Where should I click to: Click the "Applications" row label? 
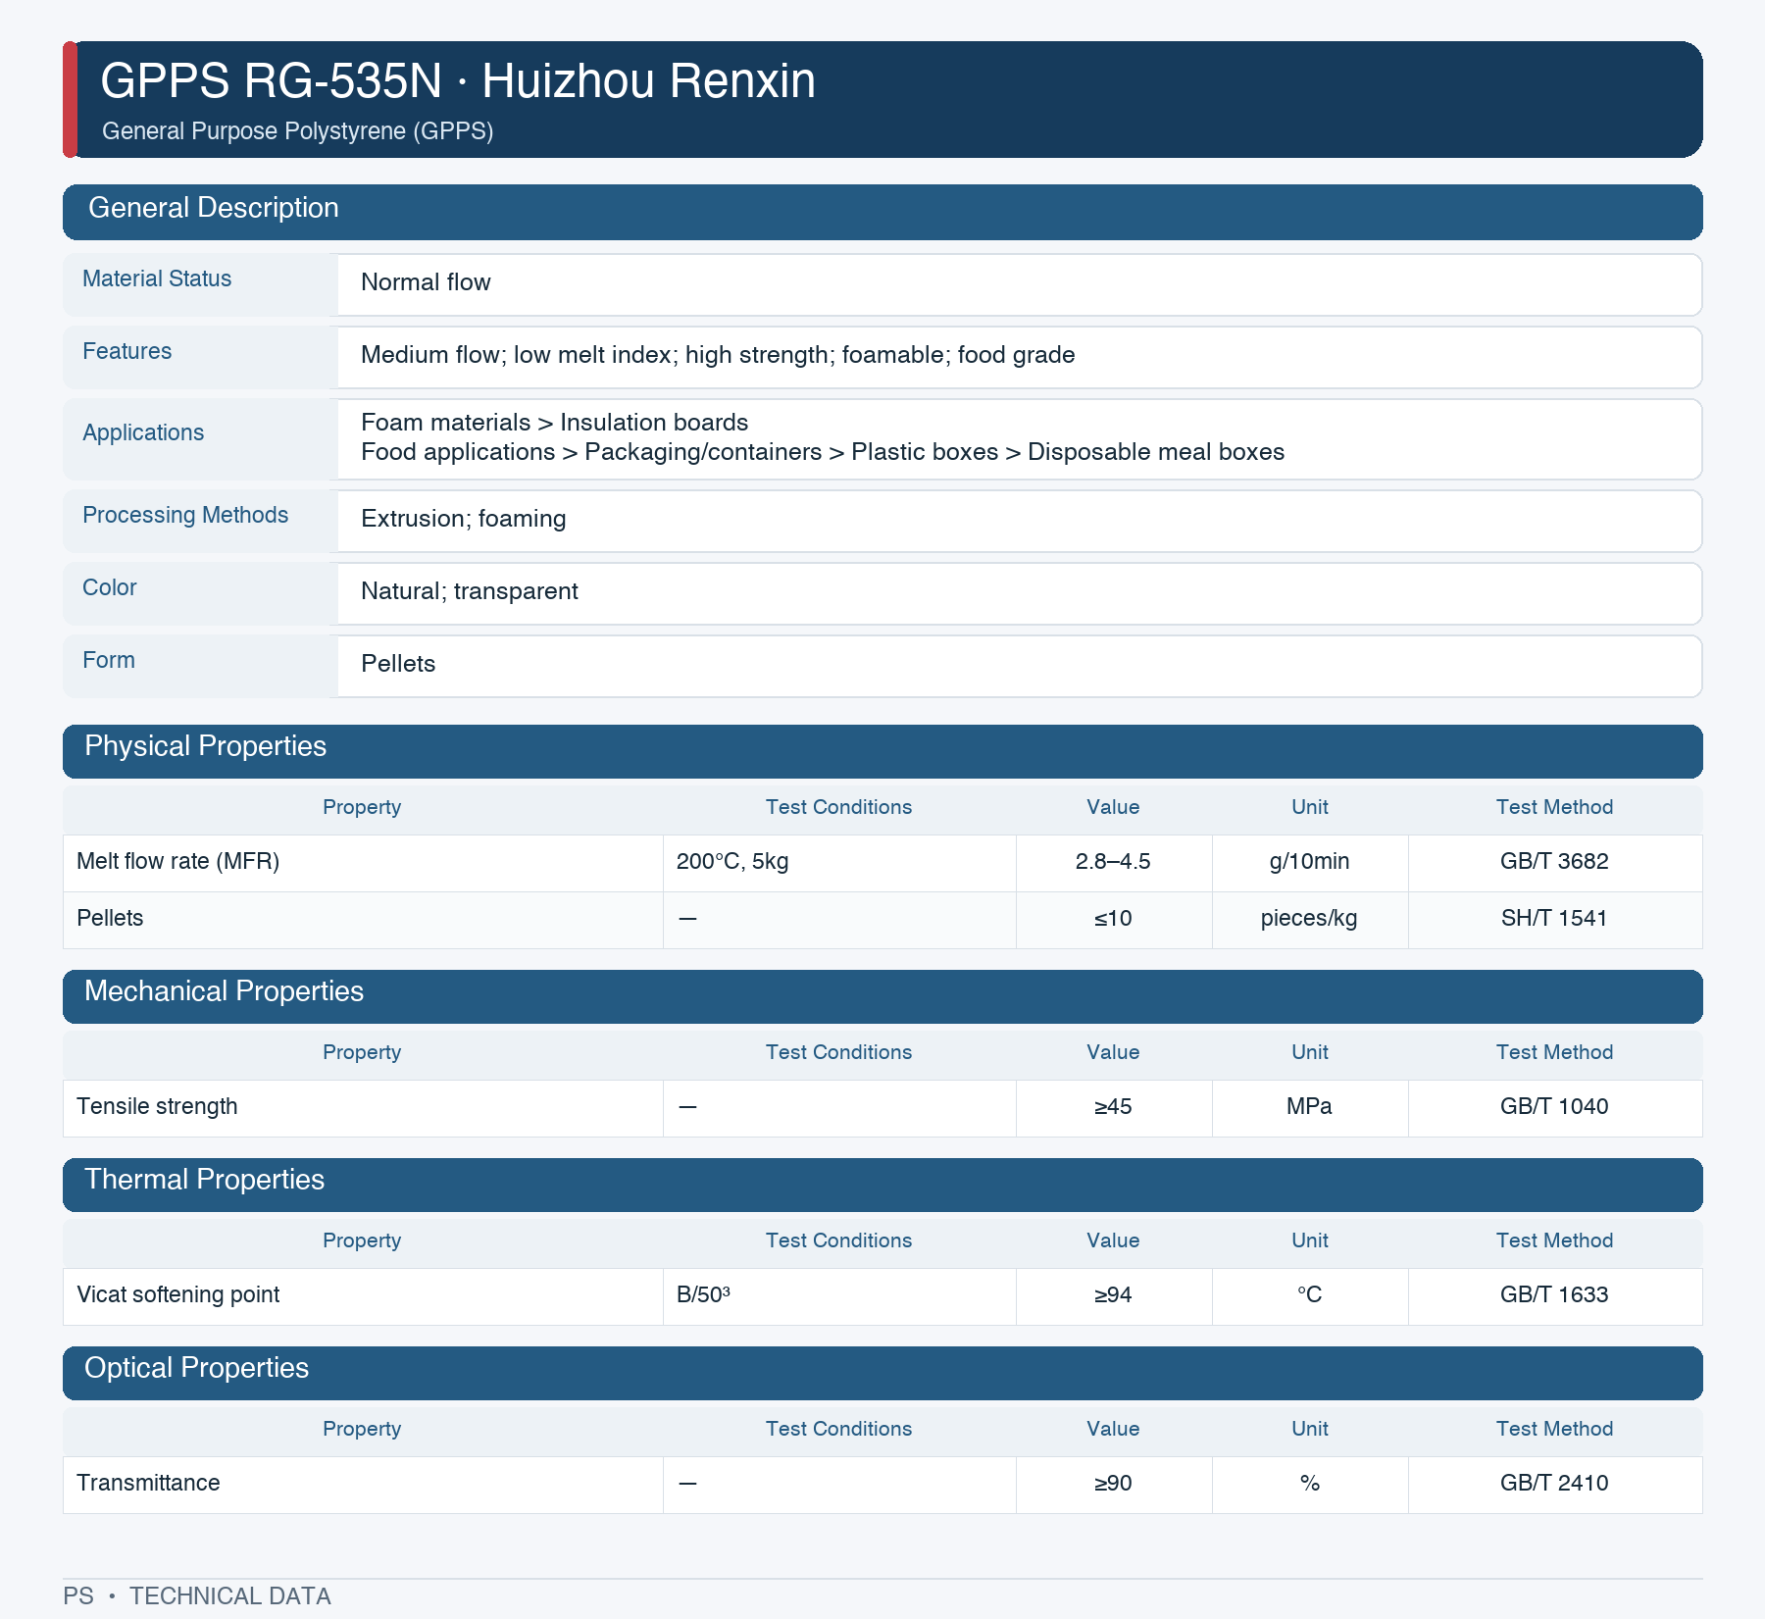click(143, 432)
